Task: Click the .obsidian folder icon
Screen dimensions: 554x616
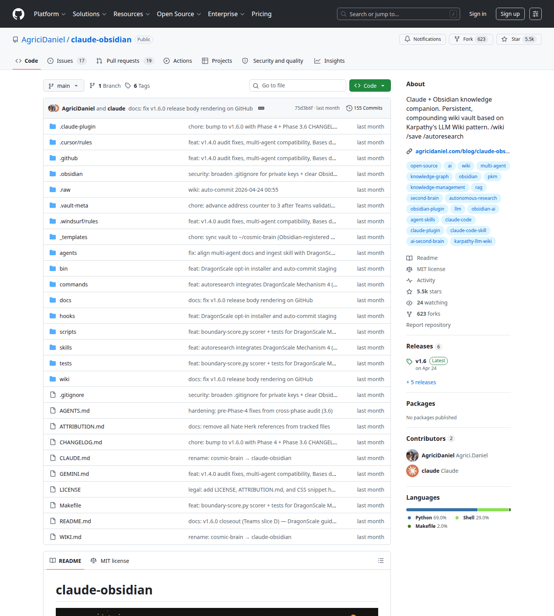Action: (53, 174)
